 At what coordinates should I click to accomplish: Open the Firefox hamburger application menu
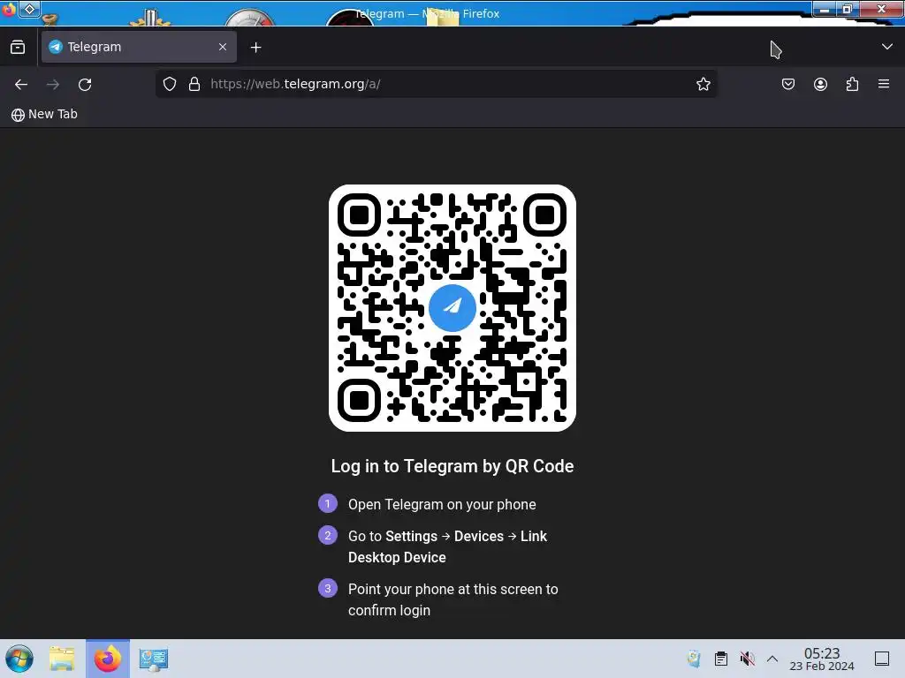point(884,84)
